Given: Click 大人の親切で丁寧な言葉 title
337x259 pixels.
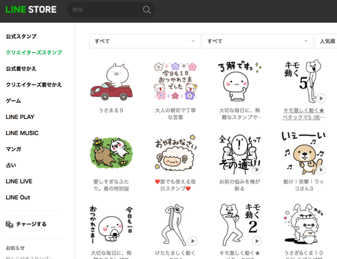Looking at the screenshot, I should coord(176,113).
